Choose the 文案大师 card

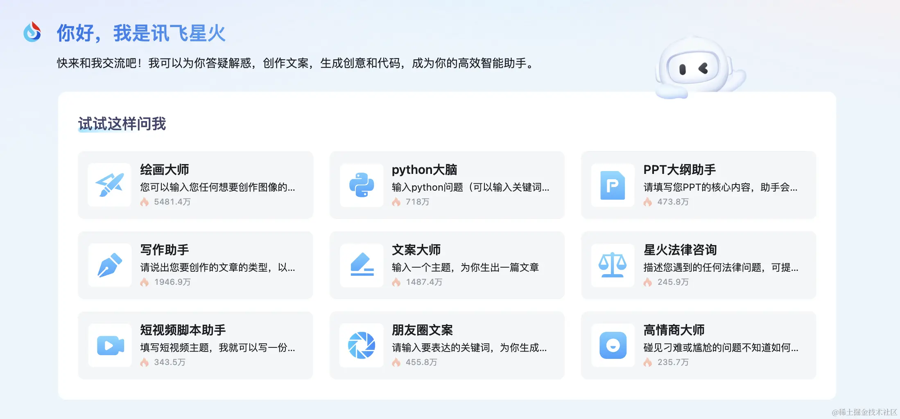pos(447,265)
